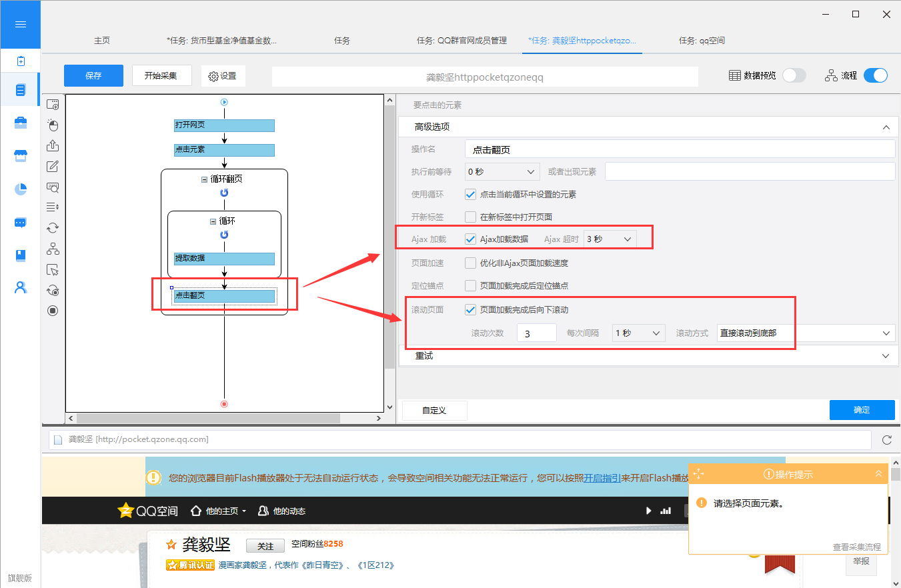Click the 循环翻页 loop refresh icon
This screenshot has height=588, width=901.
tap(224, 193)
